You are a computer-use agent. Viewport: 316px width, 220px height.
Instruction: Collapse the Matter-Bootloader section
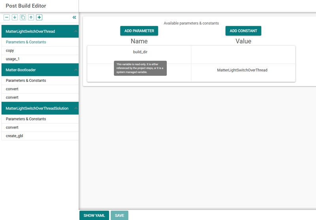75,70
